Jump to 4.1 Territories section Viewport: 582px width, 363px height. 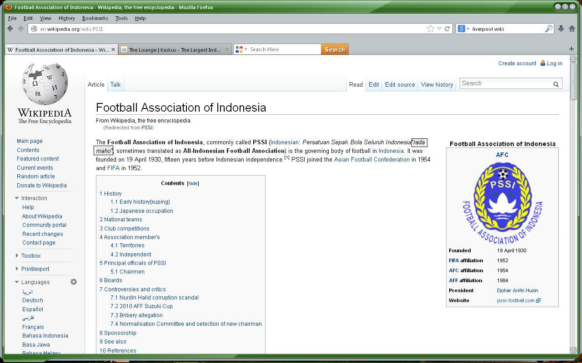click(x=127, y=245)
